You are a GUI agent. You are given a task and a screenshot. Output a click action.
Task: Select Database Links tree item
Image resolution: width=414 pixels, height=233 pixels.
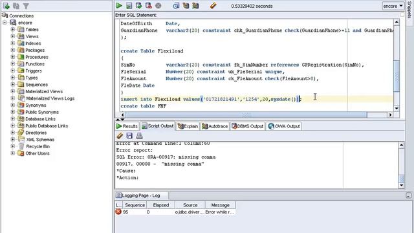point(40,119)
